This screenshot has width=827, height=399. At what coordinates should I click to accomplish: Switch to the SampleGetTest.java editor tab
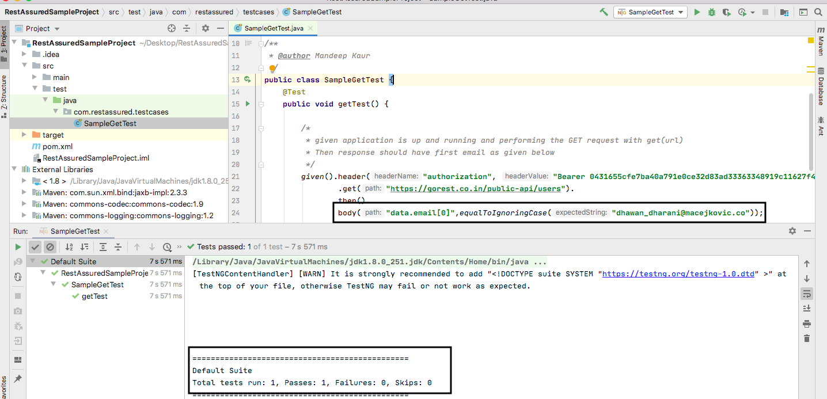[x=274, y=28]
